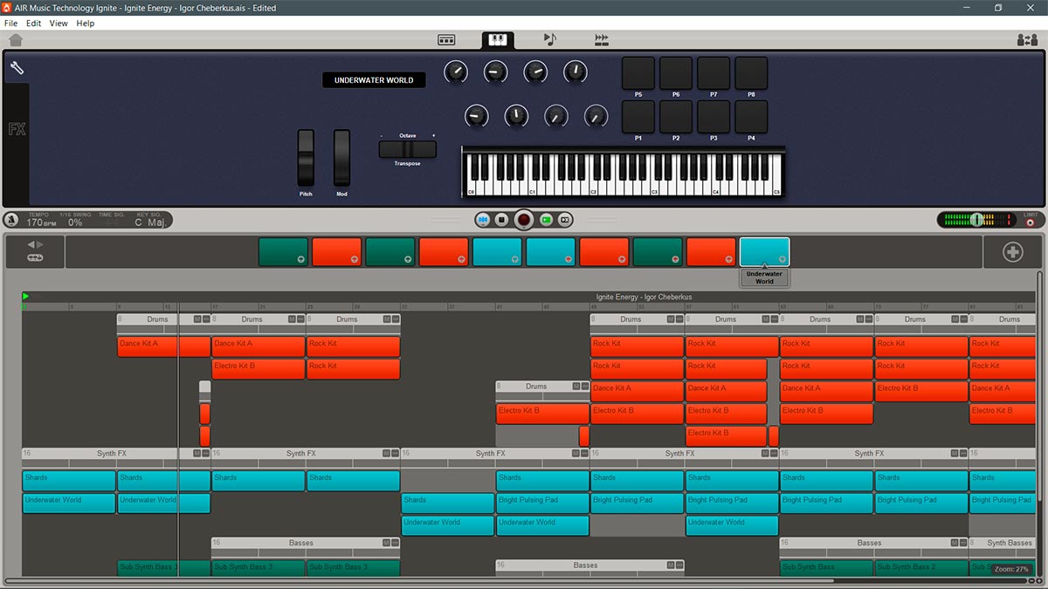The image size is (1048, 589).
Task: Mute the Drums group starting at bar 25
Action: point(386,319)
